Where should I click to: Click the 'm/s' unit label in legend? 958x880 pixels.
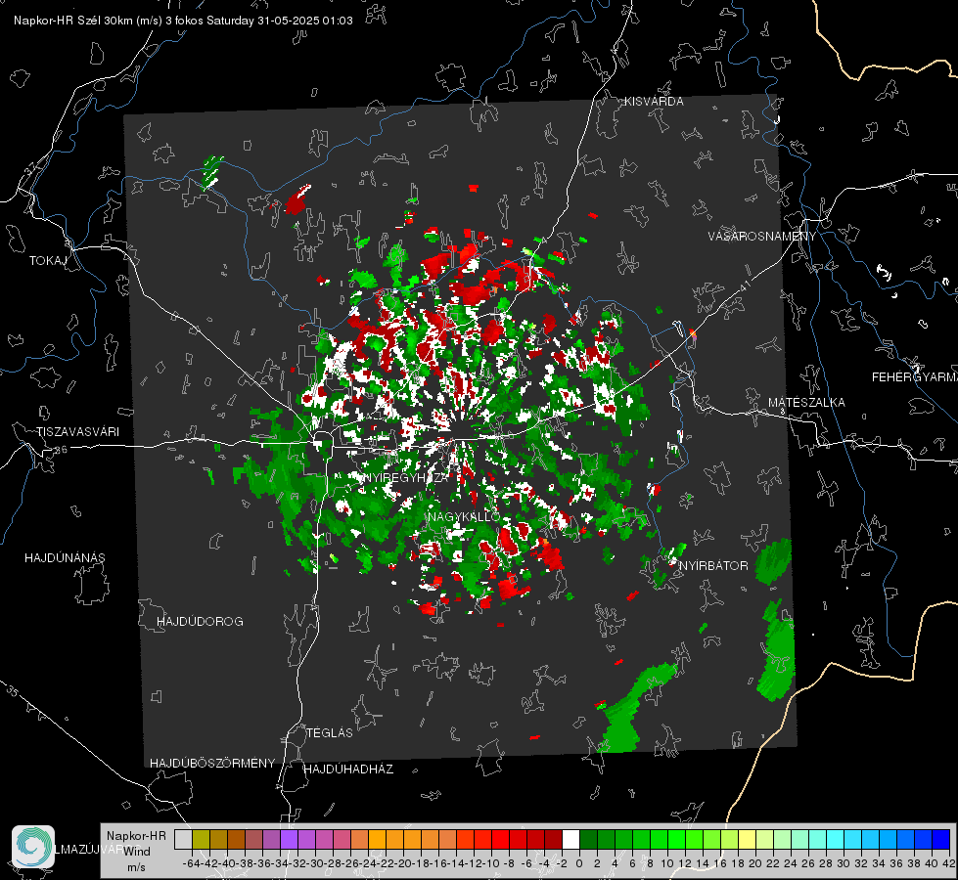point(136,867)
